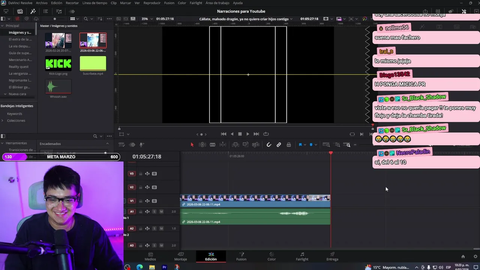Toggle the magnet Snapping icon
This screenshot has height=270, width=480.
pyautogui.click(x=269, y=145)
